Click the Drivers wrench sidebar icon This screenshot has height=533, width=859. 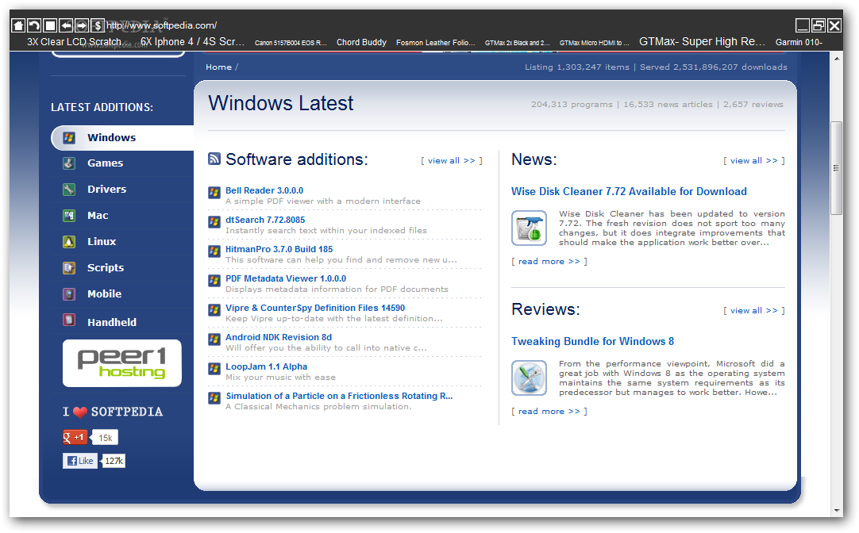click(68, 190)
